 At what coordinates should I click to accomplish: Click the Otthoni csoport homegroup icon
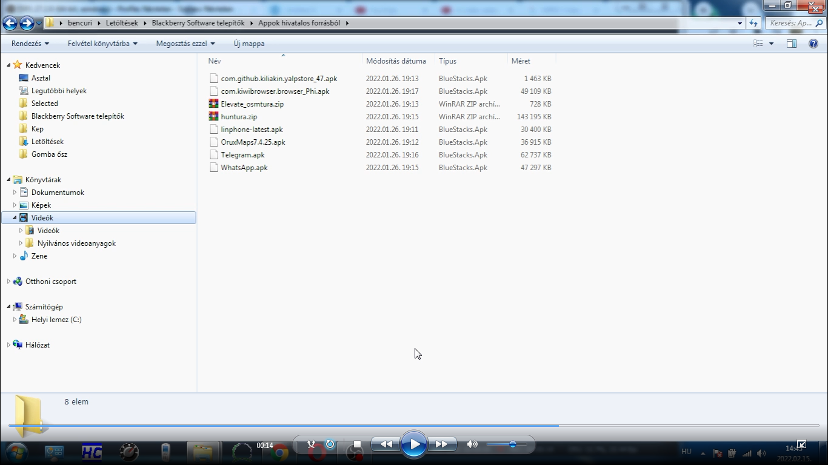coord(18,282)
